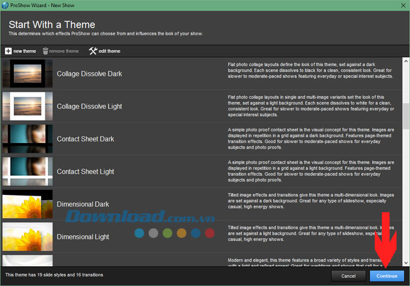Viewport: 410px width, 286px height.
Task: Choose the 'Dimensional Dark' theme name
Action: 83,204
